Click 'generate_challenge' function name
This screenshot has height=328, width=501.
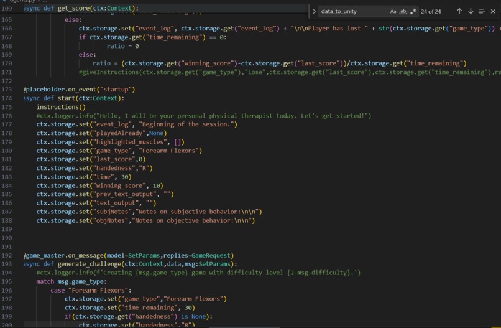89,264
